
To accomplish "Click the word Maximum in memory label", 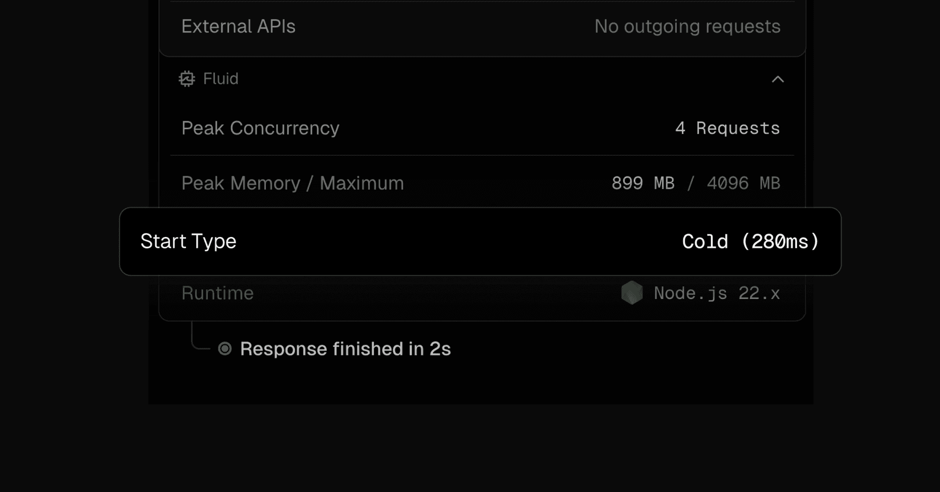I will (362, 183).
